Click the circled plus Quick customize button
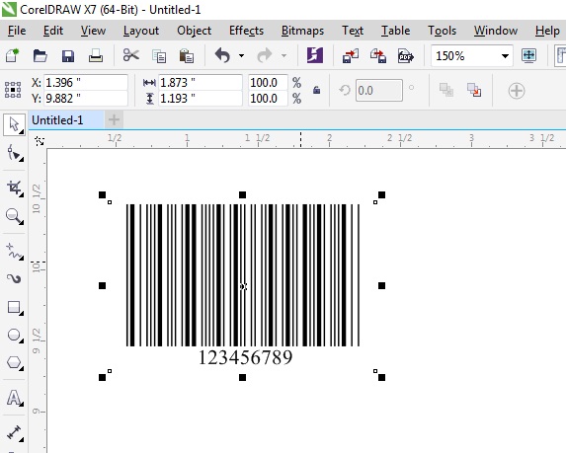The image size is (566, 453). point(517,91)
